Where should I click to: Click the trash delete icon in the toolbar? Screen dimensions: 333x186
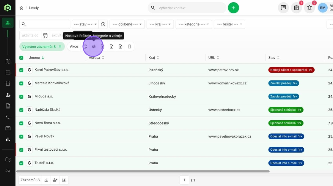(129, 46)
